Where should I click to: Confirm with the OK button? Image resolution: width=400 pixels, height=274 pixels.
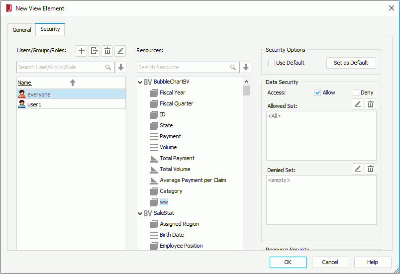point(288,262)
